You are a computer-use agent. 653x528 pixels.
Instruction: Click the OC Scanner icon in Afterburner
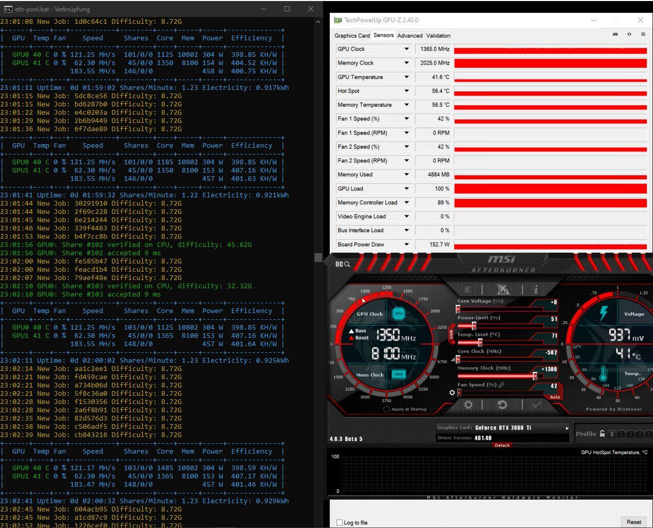[343, 264]
